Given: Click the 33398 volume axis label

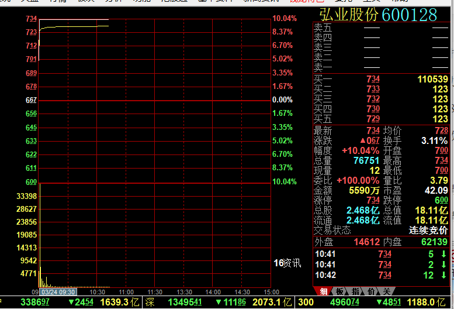Looking at the screenshot, I should point(27,196).
